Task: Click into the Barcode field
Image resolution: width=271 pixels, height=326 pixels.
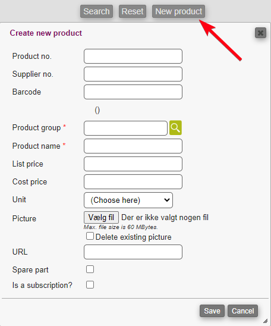Action: (133, 92)
